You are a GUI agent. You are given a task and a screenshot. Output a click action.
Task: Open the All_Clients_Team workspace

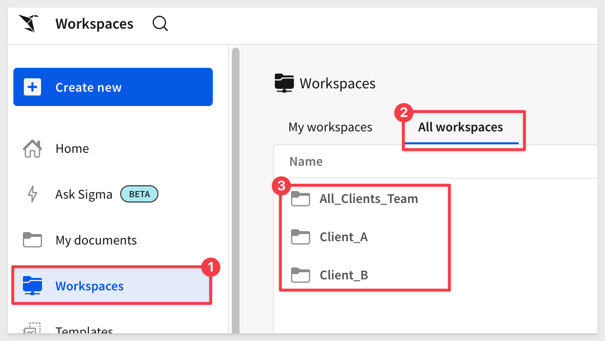(369, 199)
